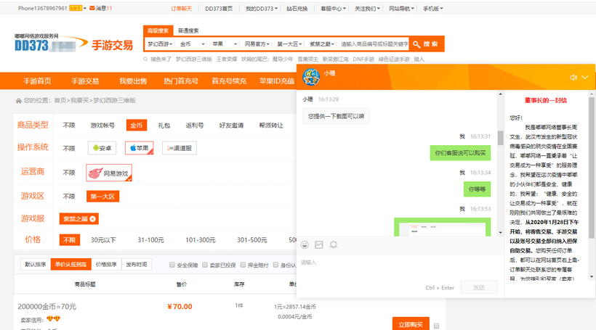Toggle the 押金赔付 checkbox
Screen dimensions: 596x330
pyautogui.click(x=243, y=265)
